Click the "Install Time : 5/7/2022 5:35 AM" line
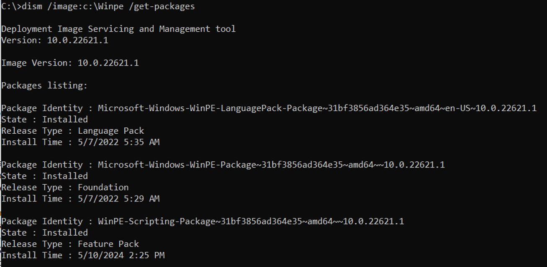This screenshot has width=547, height=267. (x=80, y=142)
